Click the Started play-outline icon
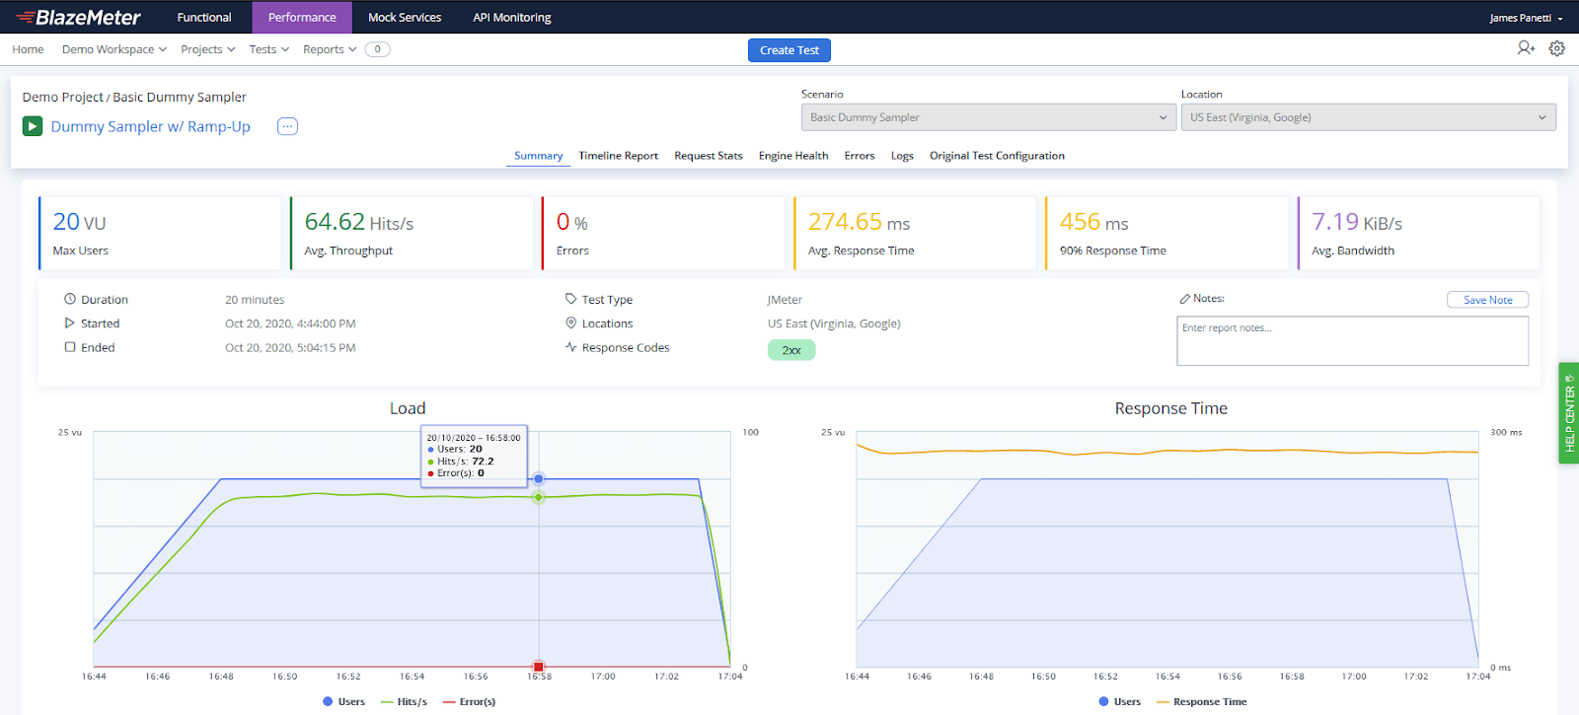The image size is (1579, 715). click(x=70, y=322)
